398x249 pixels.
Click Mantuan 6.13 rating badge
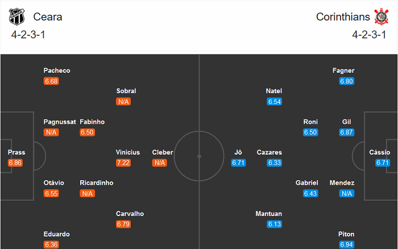275,224
